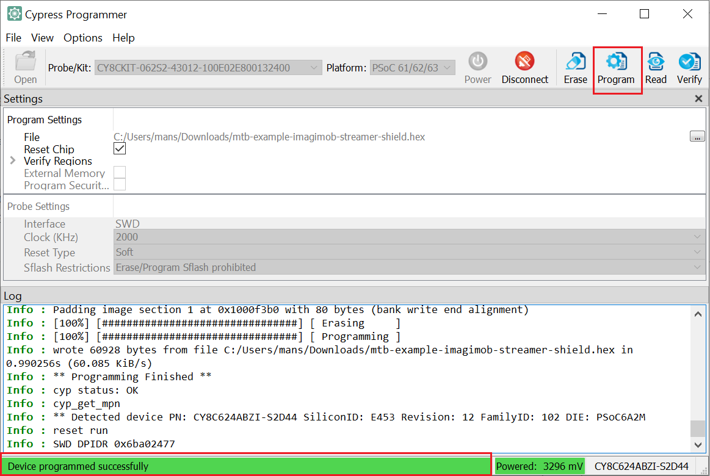Close the Settings panel

click(x=698, y=99)
